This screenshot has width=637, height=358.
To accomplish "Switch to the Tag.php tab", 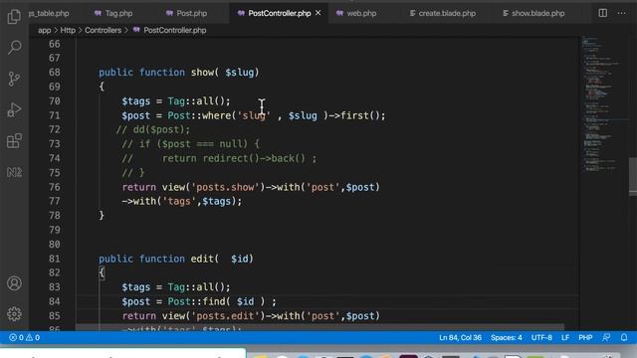I will click(113, 13).
